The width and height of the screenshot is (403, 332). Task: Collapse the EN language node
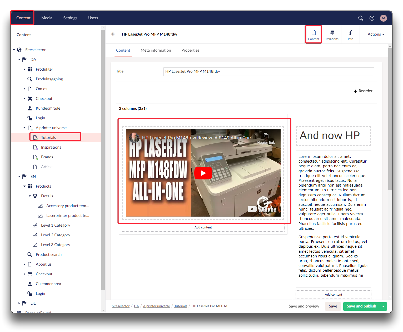[x=19, y=177]
